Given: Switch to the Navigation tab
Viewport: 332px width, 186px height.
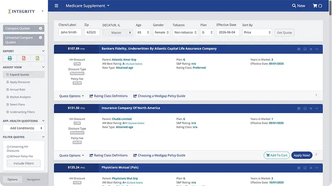Looking at the screenshot, I should [x=34, y=179].
